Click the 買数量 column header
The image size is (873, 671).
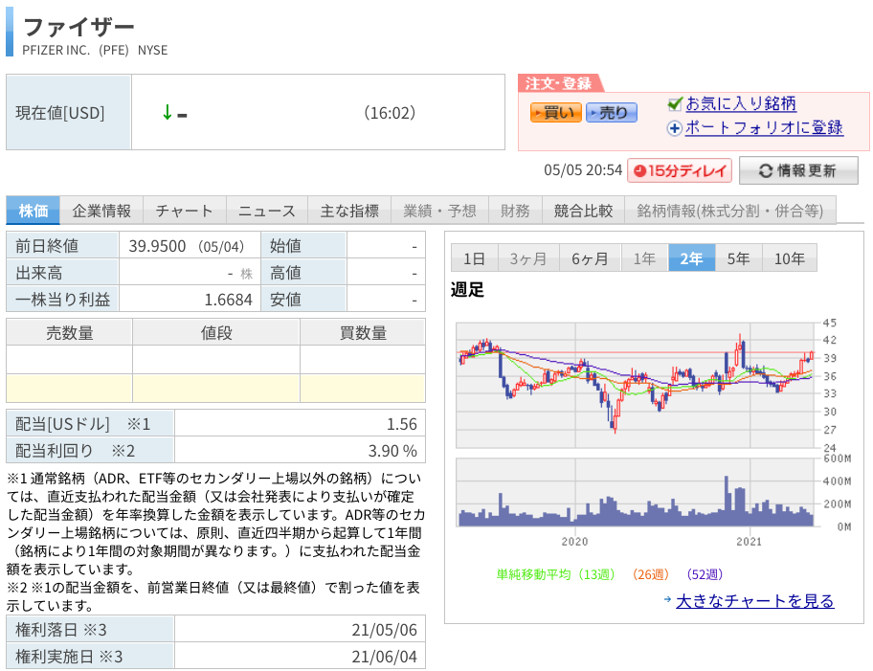pos(363,332)
